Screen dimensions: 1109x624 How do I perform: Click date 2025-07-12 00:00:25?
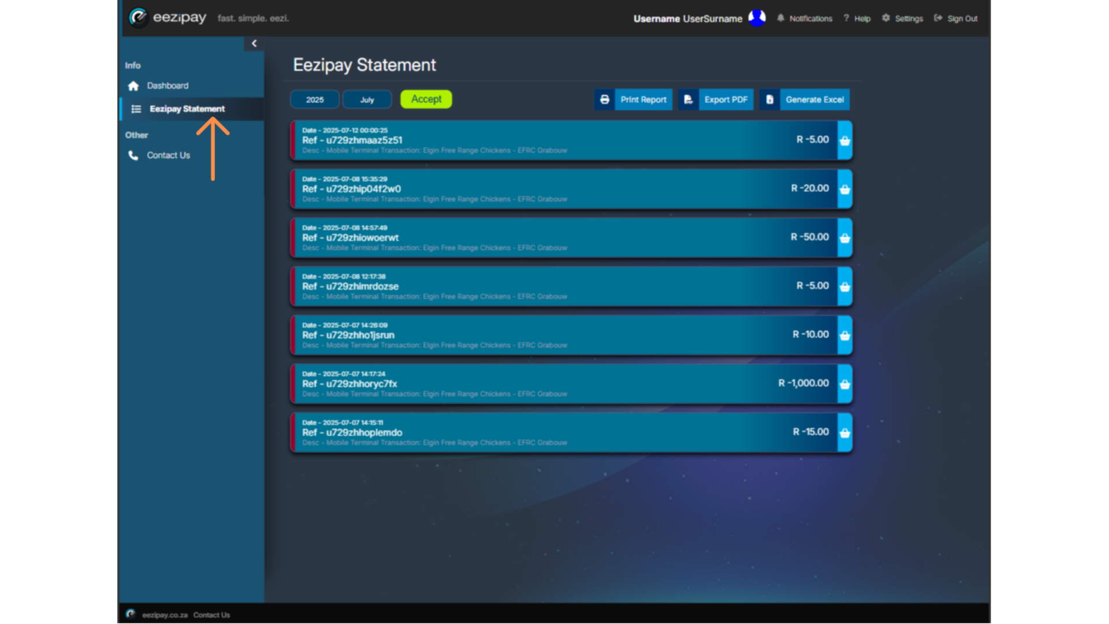tap(345, 131)
